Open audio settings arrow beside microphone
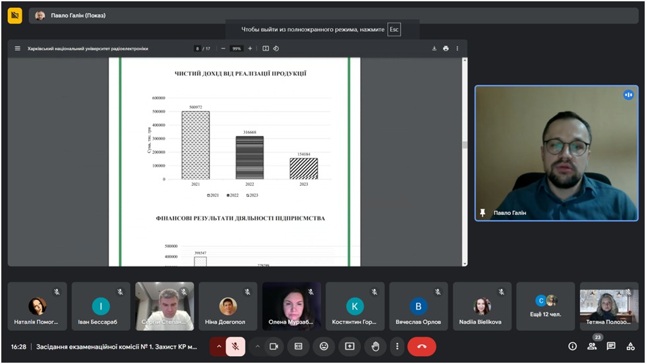 (219, 346)
